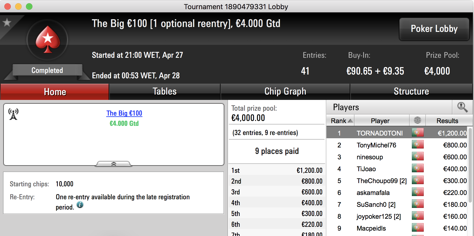Sort players by Rank column

pos(341,120)
